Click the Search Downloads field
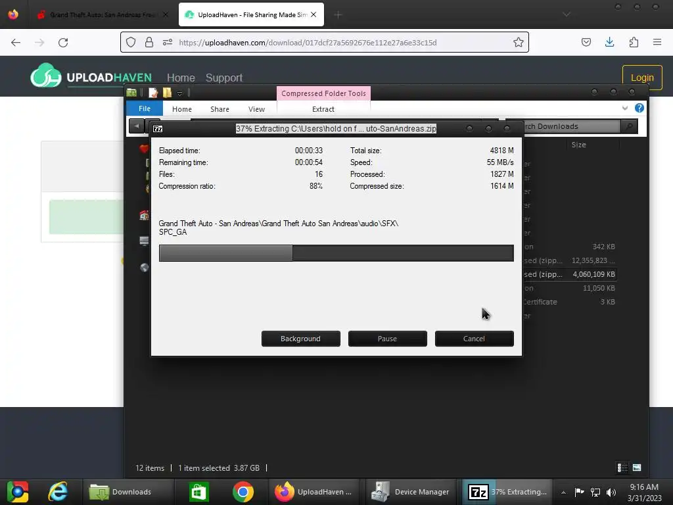The image size is (673, 505). (x=571, y=126)
